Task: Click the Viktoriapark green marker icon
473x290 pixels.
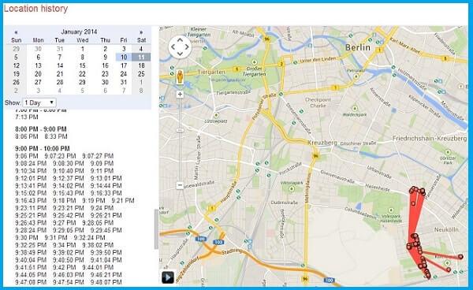Action: (292, 189)
